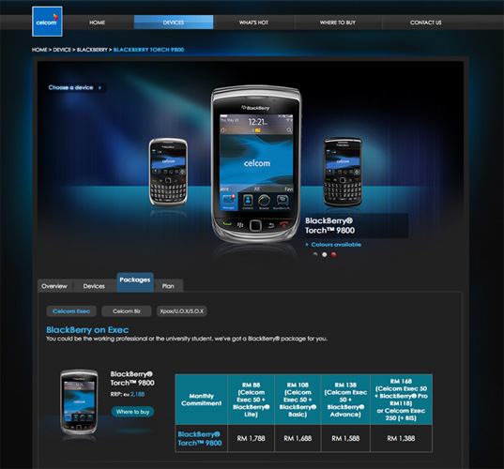The width and height of the screenshot is (504, 469).
Task: Select the Celcom Biz package button
Action: coord(127,311)
